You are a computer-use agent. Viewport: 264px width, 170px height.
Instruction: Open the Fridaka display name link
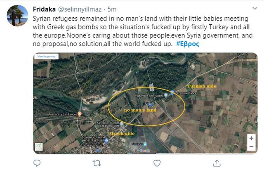pyautogui.click(x=45, y=8)
